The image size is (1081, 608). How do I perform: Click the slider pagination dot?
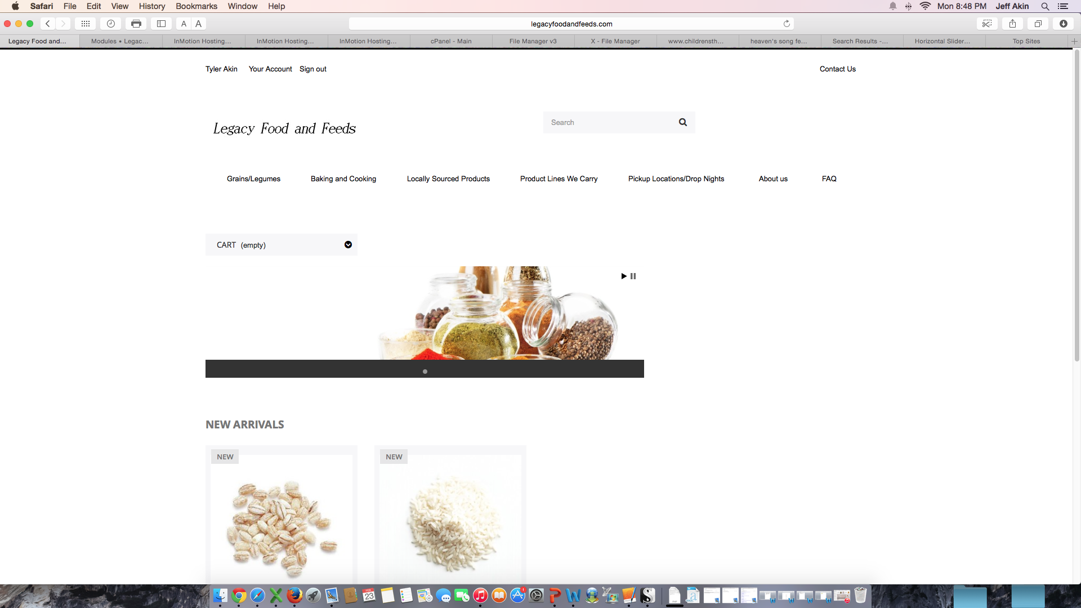pyautogui.click(x=425, y=372)
